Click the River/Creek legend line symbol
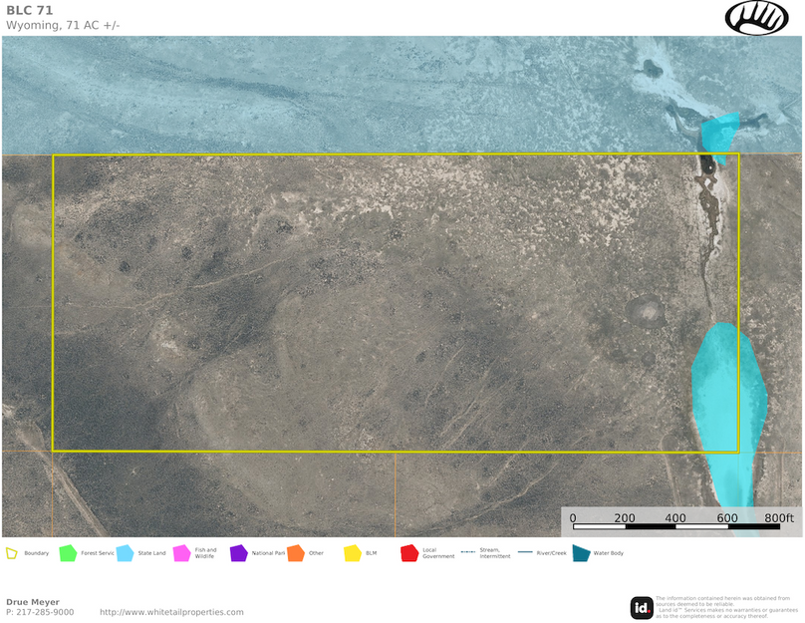Viewport: 805px width, 623px height. coord(524,553)
